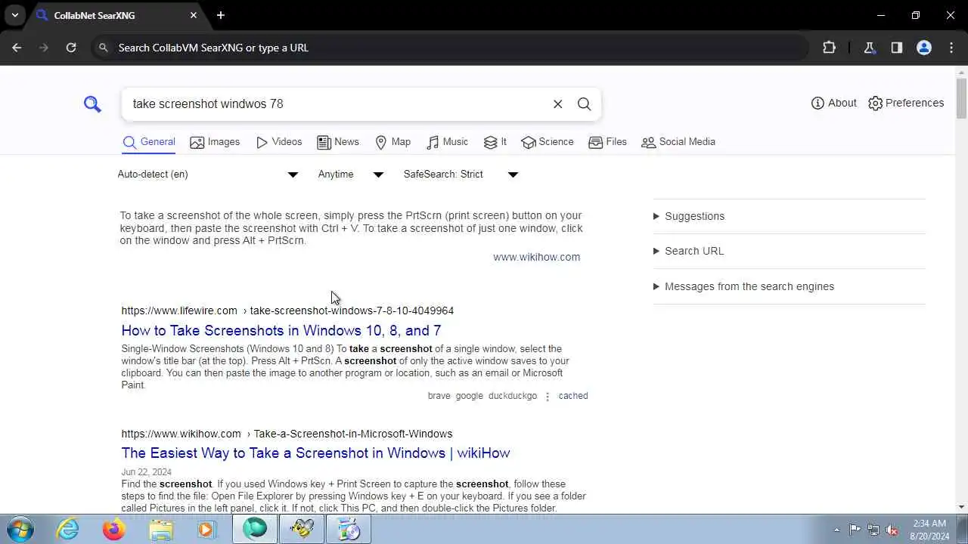The image size is (968, 544).
Task: Switch to the It category tab
Action: [x=495, y=142]
